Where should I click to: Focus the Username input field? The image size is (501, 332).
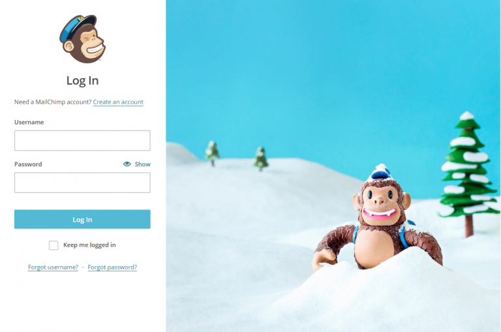click(x=82, y=140)
